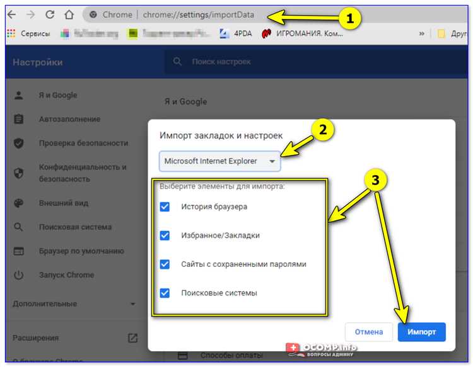The image size is (473, 367).
Task: Click the blue Импорт button
Action: pyautogui.click(x=421, y=332)
